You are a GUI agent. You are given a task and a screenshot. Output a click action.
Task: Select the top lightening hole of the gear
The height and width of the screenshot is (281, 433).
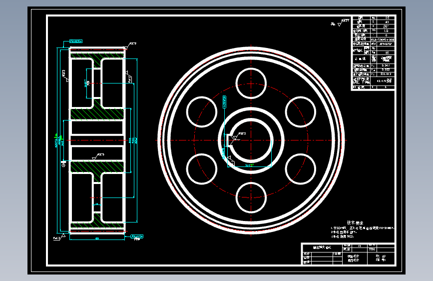pos(251,83)
